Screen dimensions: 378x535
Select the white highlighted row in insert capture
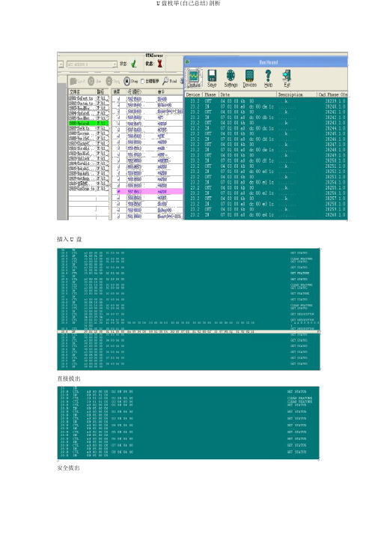189,331
